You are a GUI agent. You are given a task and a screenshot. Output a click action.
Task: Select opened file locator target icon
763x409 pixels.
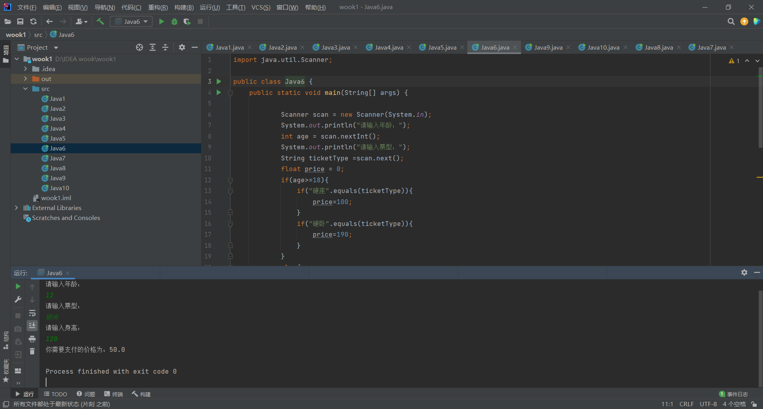tap(139, 47)
